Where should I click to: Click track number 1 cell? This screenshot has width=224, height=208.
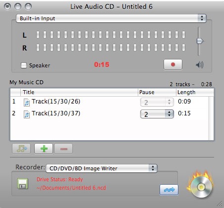(14, 102)
